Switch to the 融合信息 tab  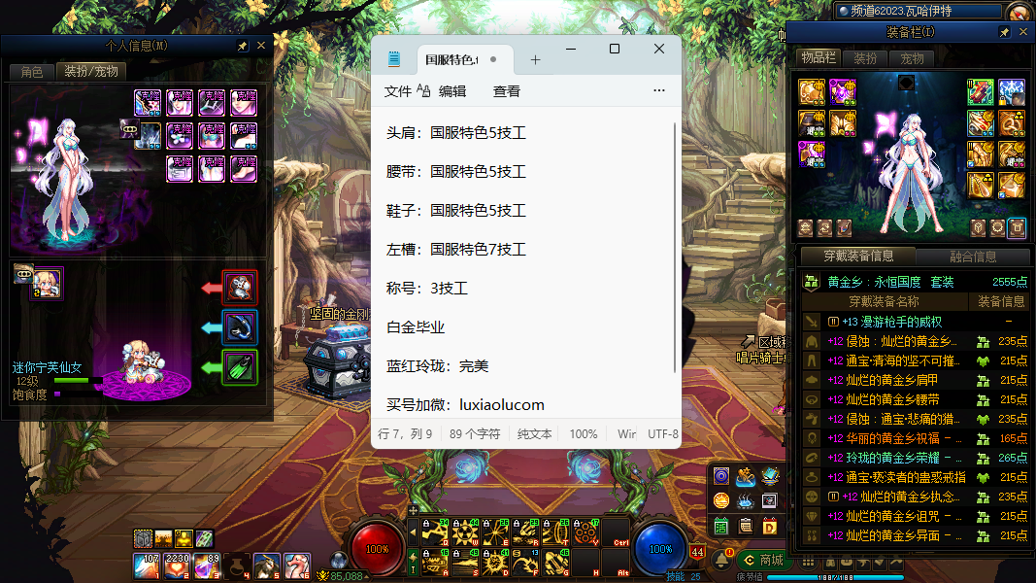pos(972,257)
